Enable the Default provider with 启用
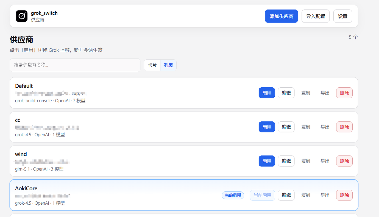The height and width of the screenshot is (217, 379). coord(267,93)
